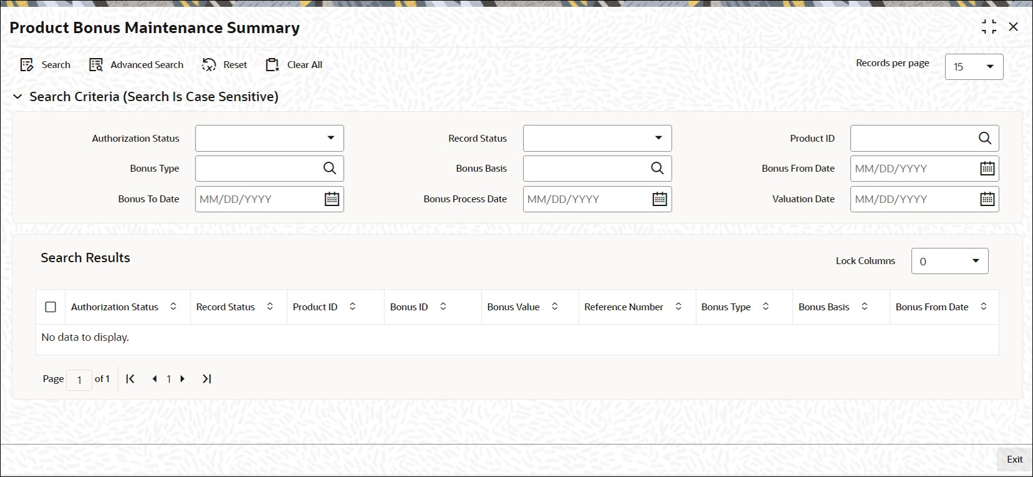The height and width of the screenshot is (477, 1033).
Task: Open Product ID lookup magnifier
Action: tap(985, 139)
